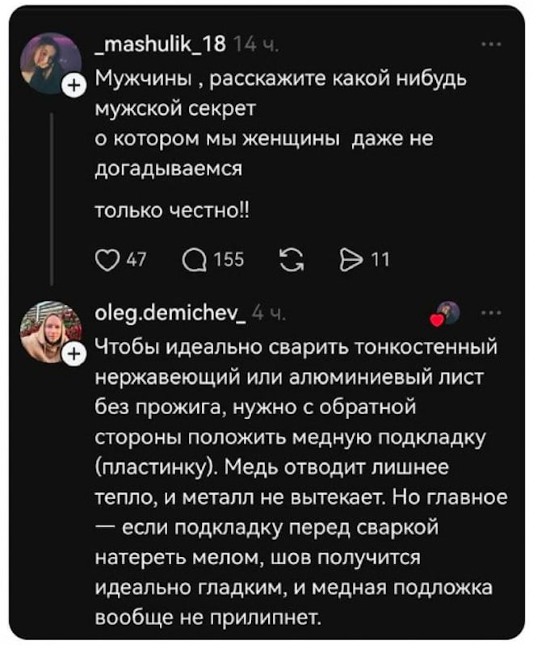View the oleg.demichev_ profile picture
The height and width of the screenshot is (645, 533).
click(x=53, y=331)
